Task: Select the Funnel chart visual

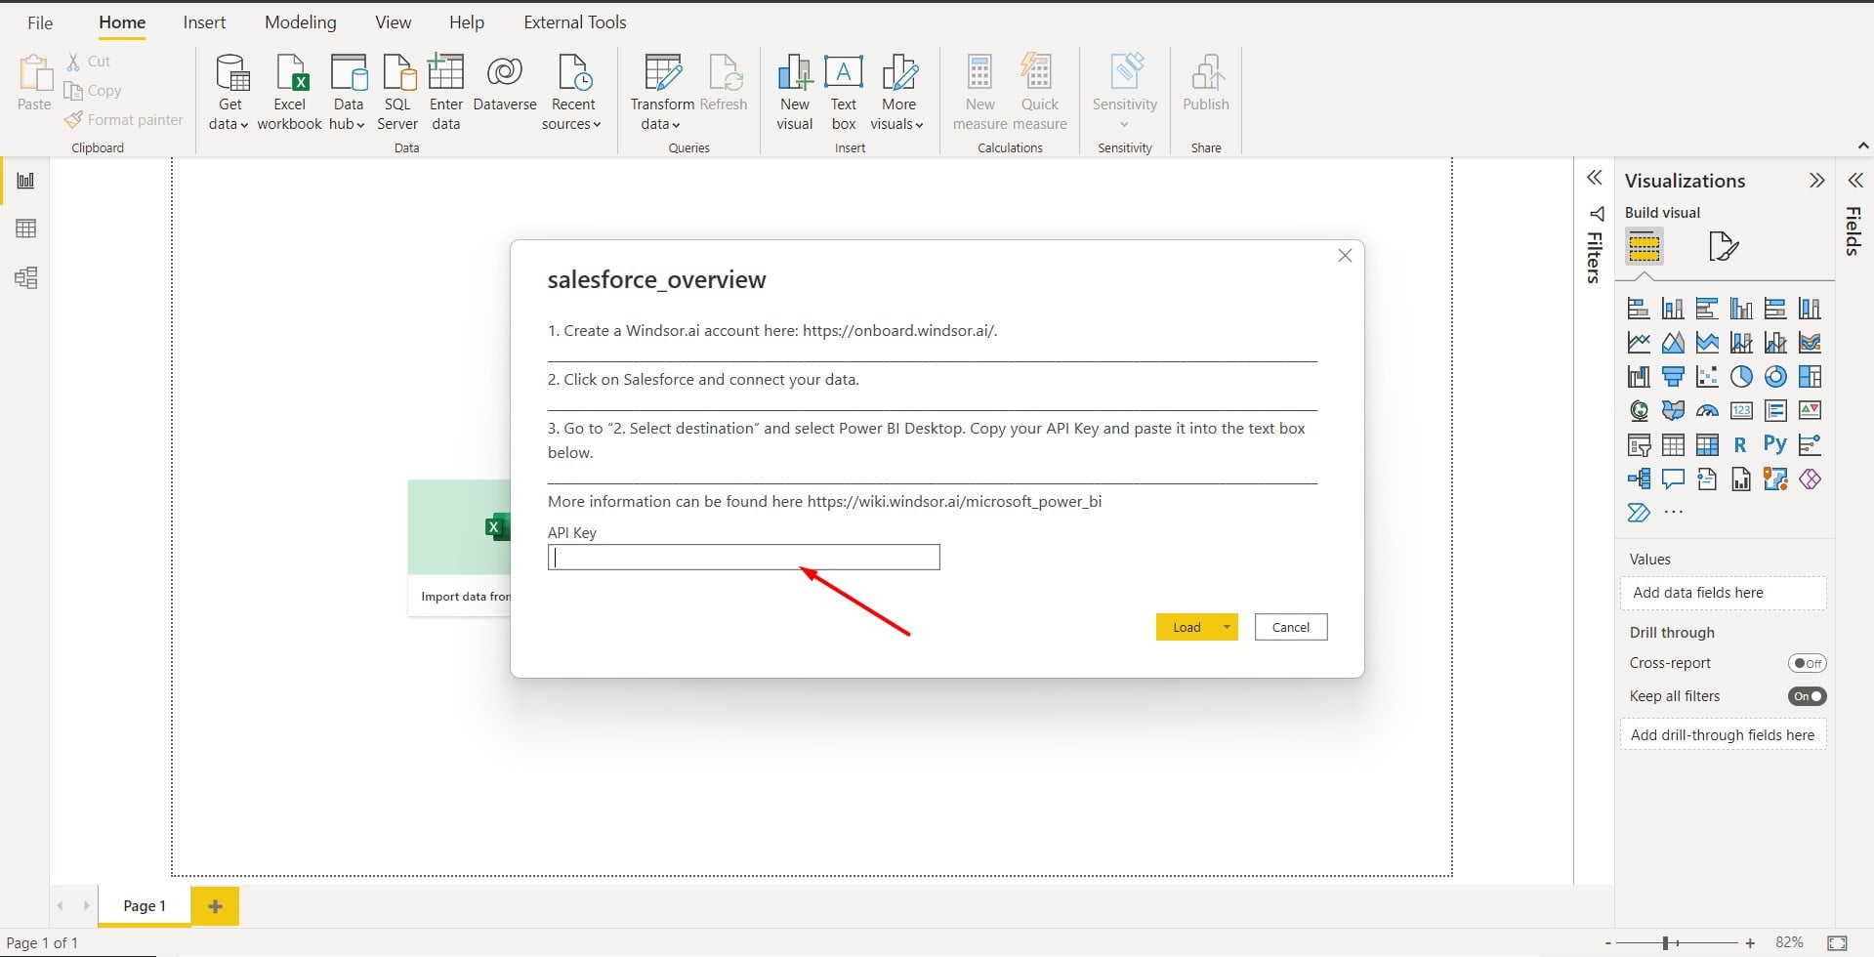Action: point(1673,377)
